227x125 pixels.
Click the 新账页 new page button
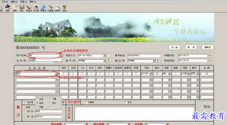[x=208, y=47]
